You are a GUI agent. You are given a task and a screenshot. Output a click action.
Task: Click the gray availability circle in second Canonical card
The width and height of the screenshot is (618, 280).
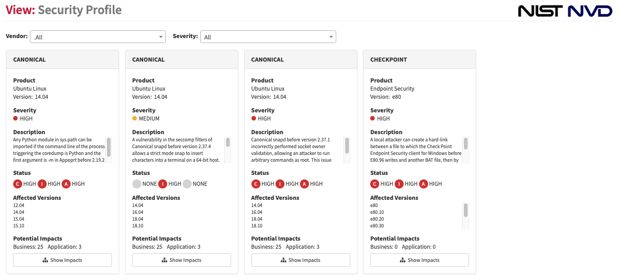pos(187,183)
